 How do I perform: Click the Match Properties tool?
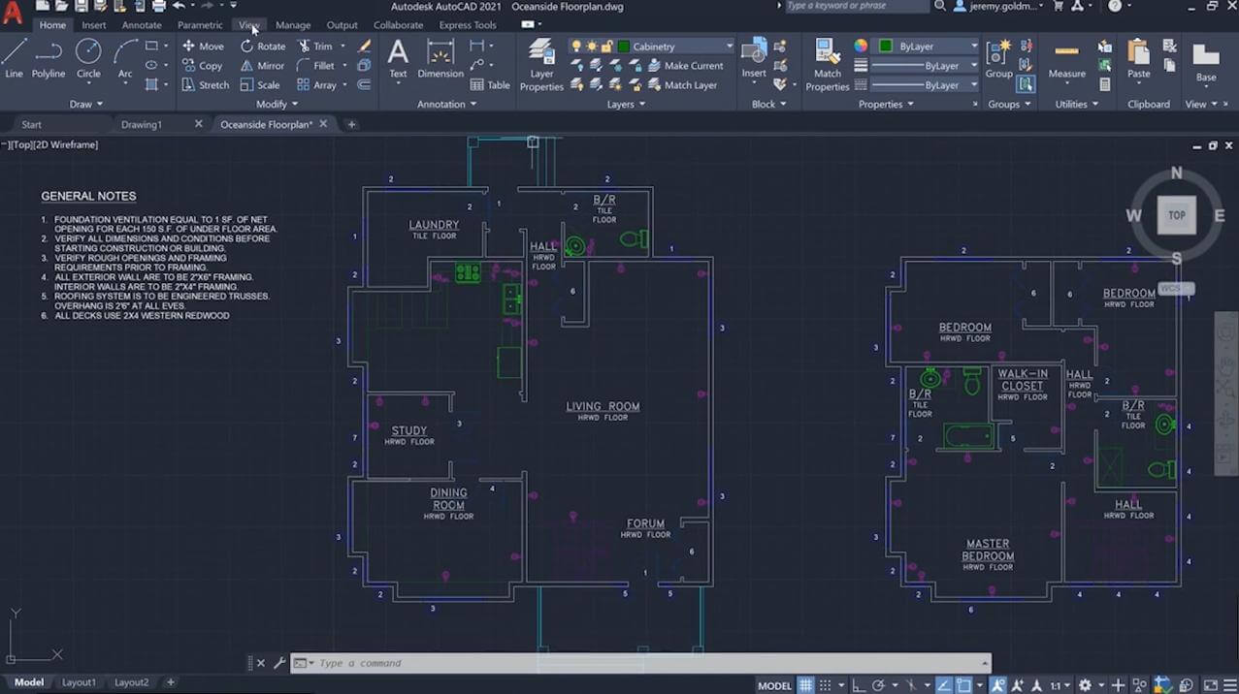point(827,65)
